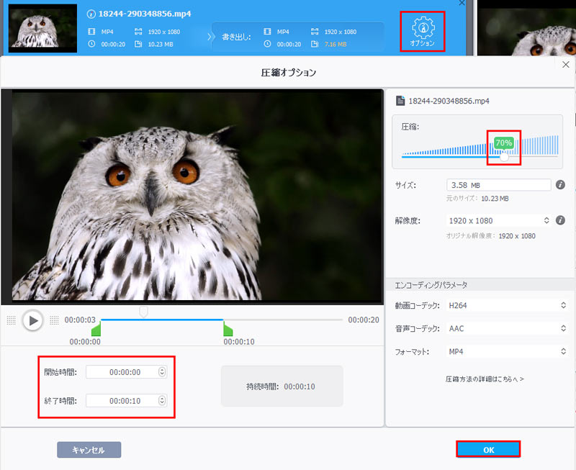Click the duration clock icon on source info

click(x=91, y=44)
